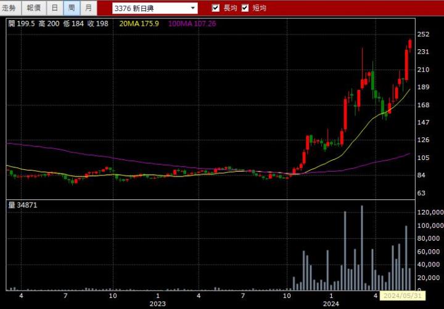Open the 報價 quote view
Image resolution: width=444 pixels, height=309 pixels.
point(33,8)
